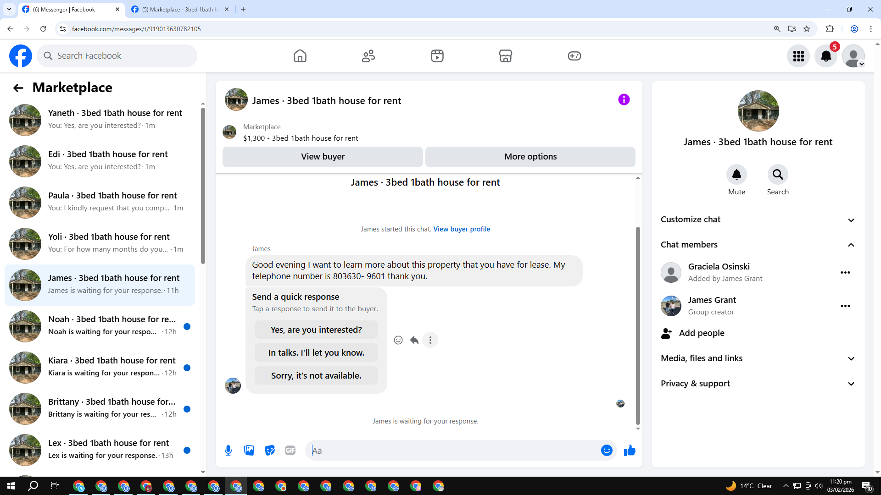Screen dimensions: 881x495
Task: Click the voice clip microphone icon
Action: click(228, 451)
